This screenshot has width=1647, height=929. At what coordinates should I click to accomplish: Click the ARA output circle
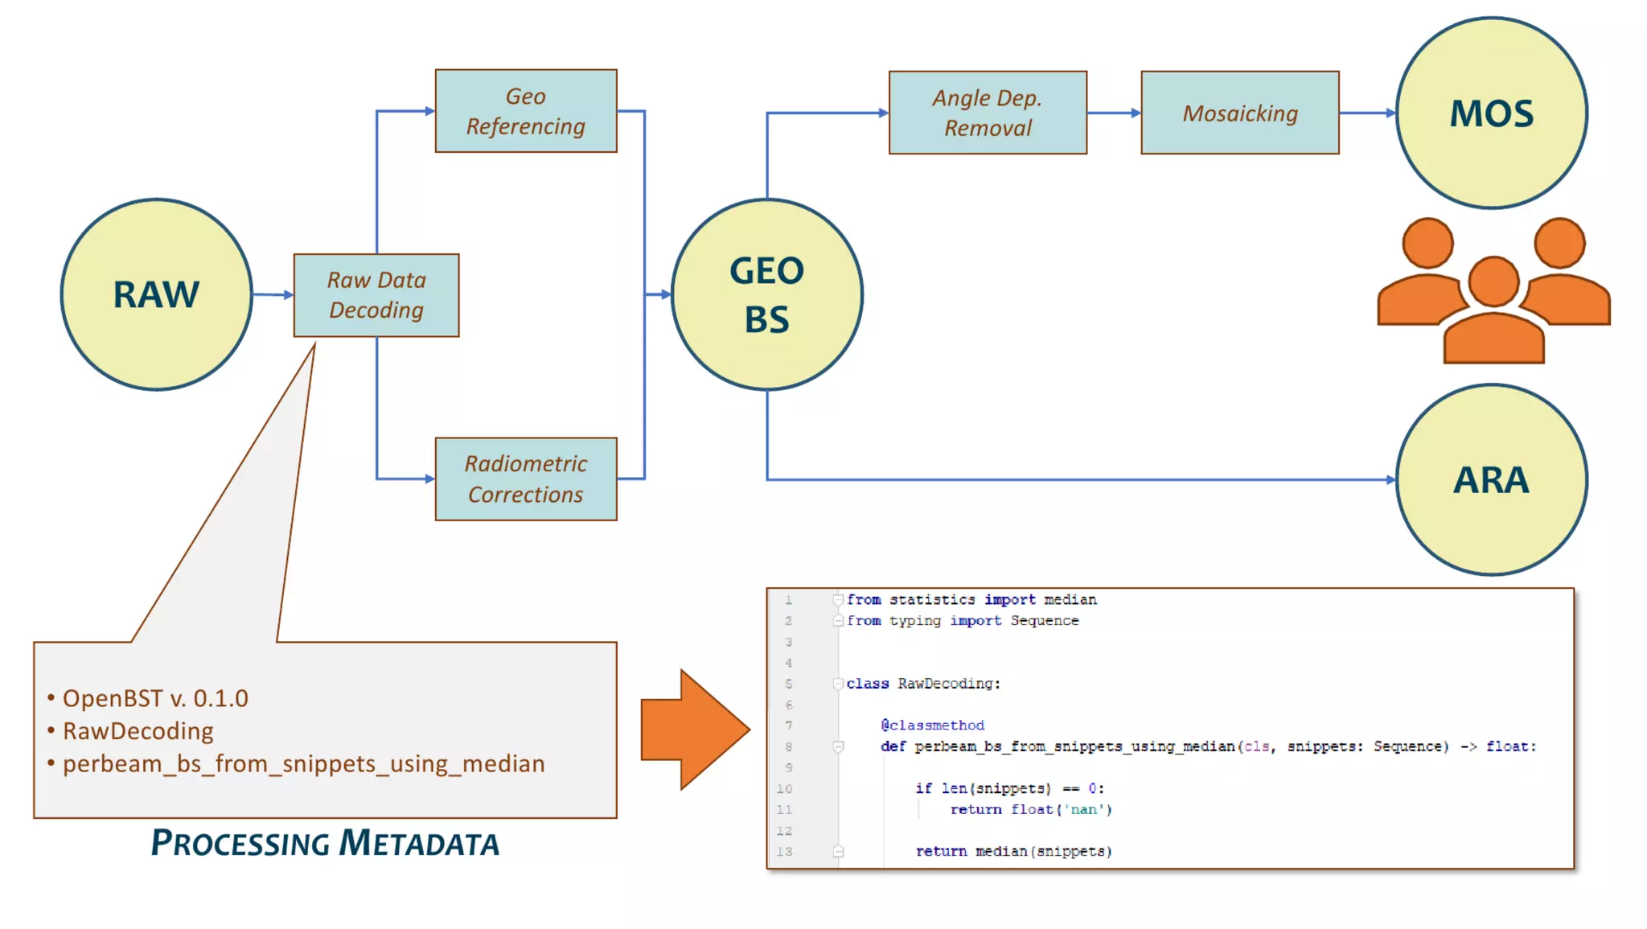pyautogui.click(x=1491, y=480)
